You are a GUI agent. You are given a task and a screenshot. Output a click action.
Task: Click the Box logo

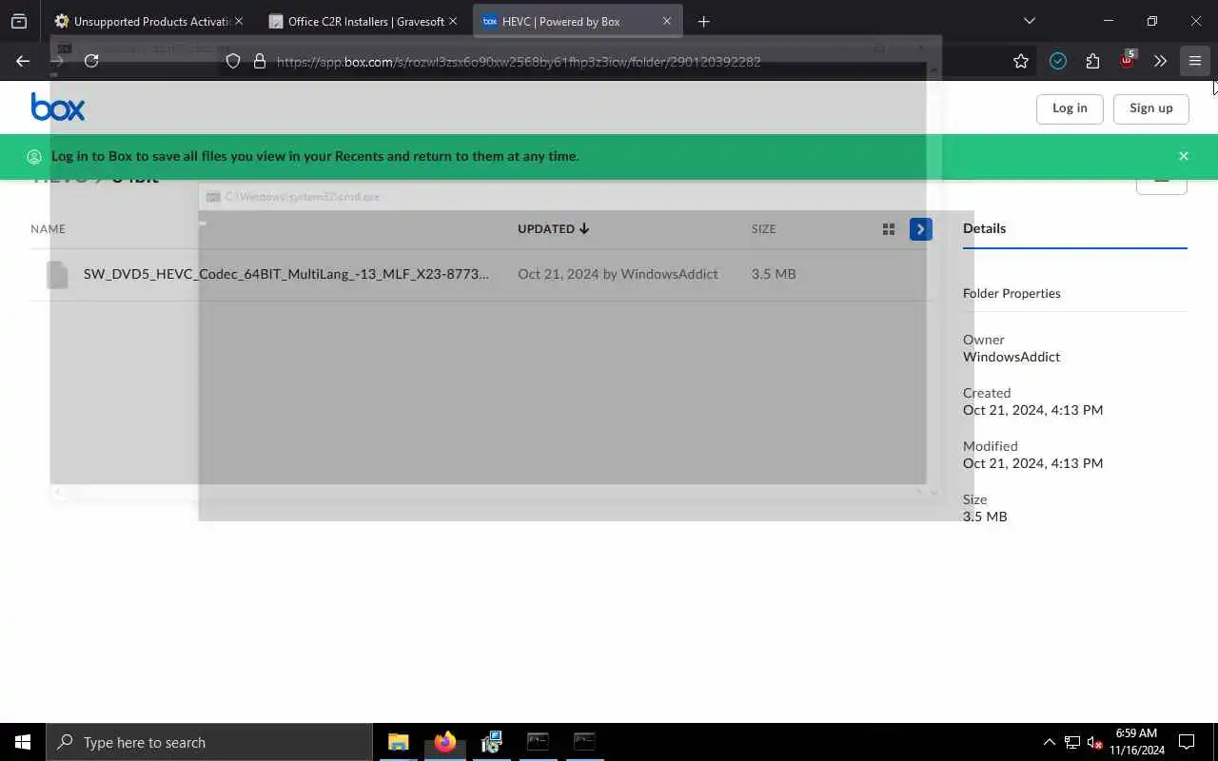[57, 107]
